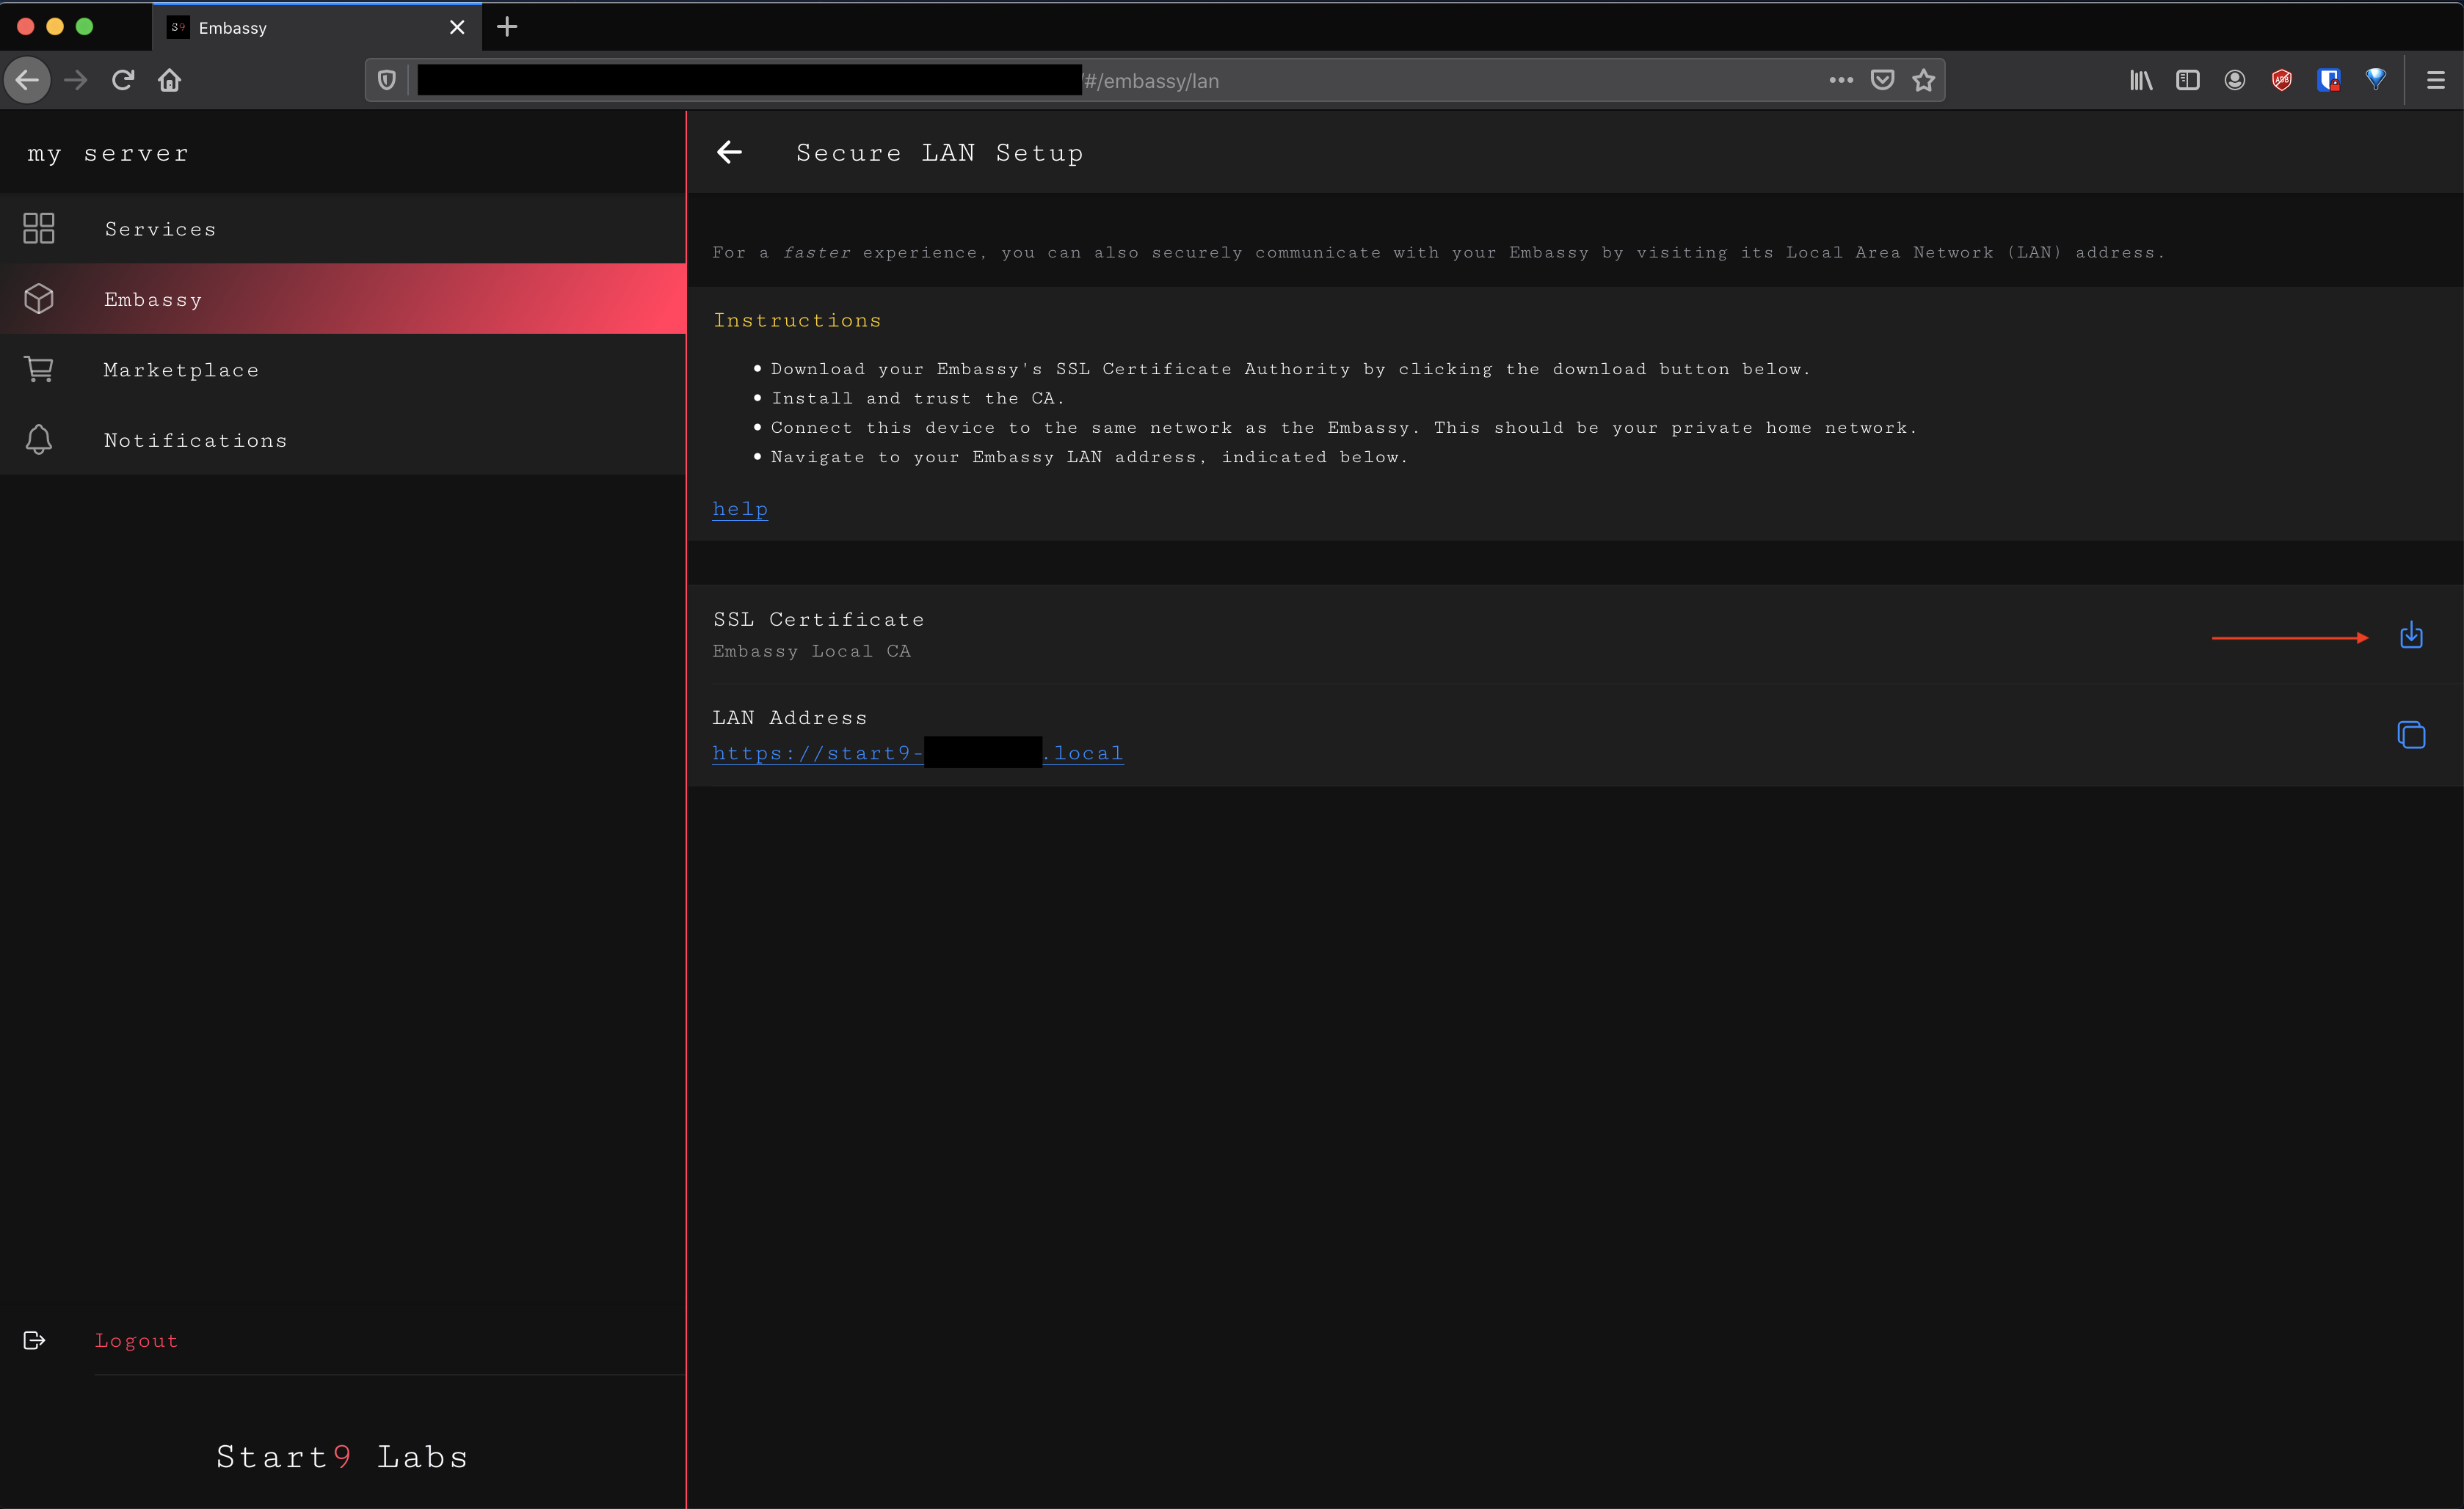Open a new browser tab
Image resolution: width=2464 pixels, height=1509 pixels.
point(507,27)
